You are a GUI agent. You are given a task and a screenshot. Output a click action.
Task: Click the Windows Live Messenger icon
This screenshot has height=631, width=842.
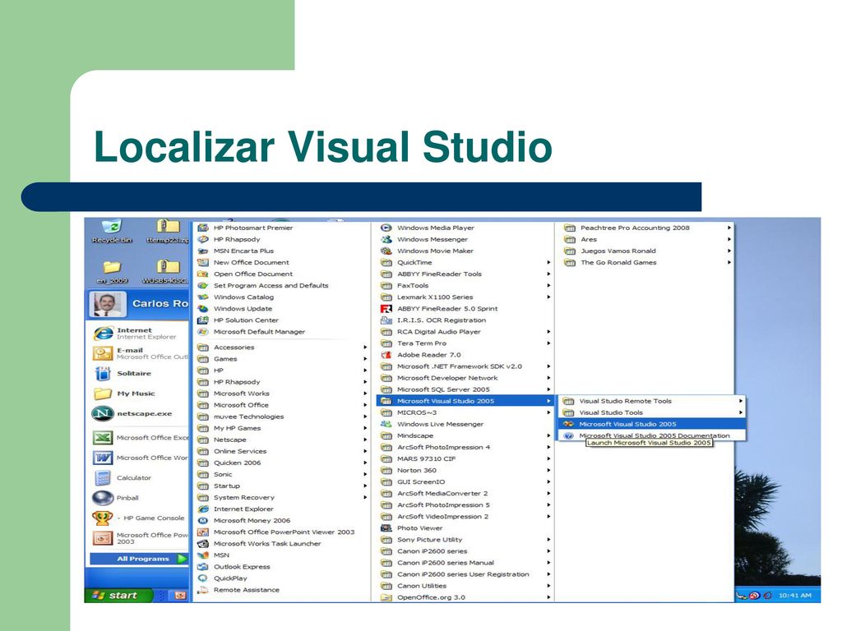(386, 424)
